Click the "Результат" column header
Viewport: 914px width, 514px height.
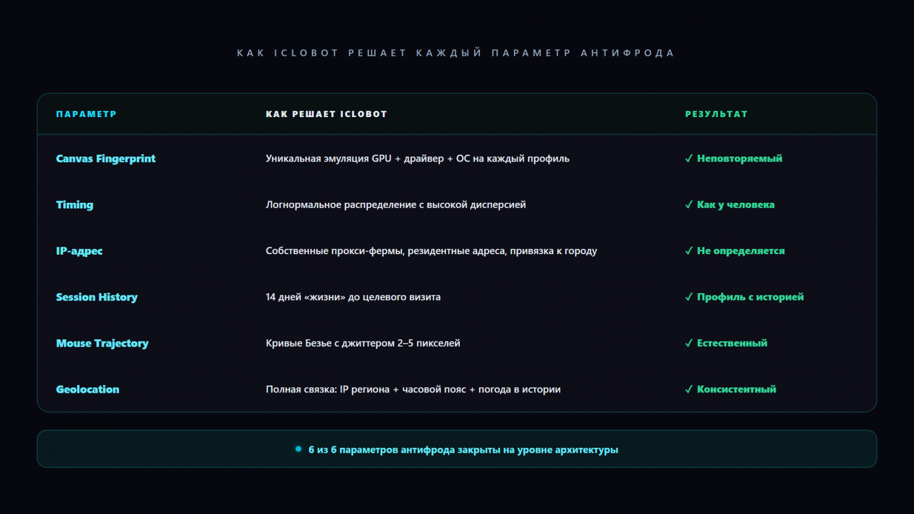pos(716,114)
